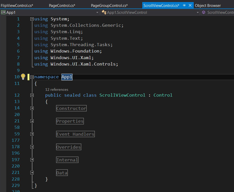Expand the Internal region

32,160
